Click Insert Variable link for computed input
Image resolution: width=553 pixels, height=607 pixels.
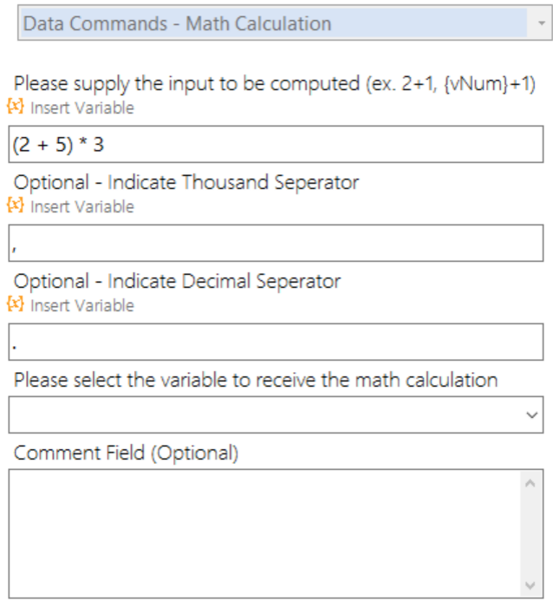coord(82,108)
